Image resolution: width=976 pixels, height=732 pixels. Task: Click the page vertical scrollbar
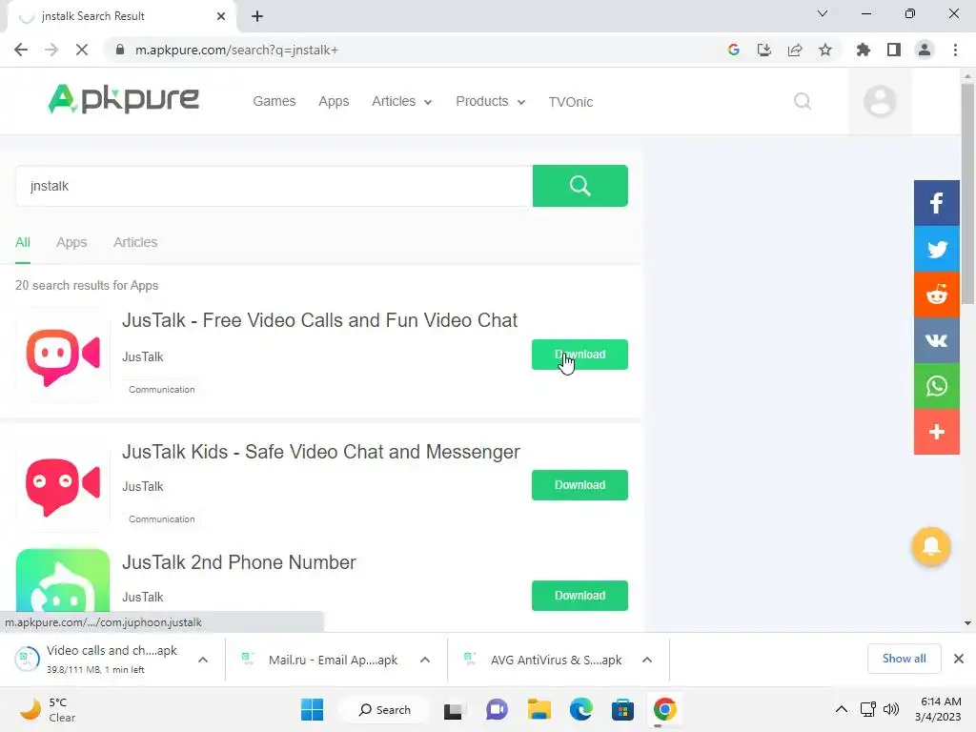point(967,193)
